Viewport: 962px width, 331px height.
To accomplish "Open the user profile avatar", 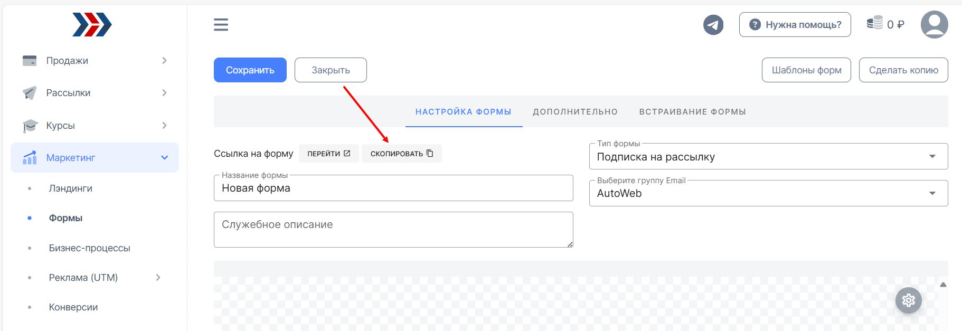I will click(934, 25).
